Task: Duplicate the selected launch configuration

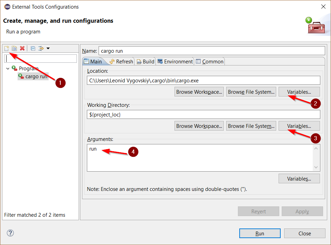Action: (x=14, y=48)
